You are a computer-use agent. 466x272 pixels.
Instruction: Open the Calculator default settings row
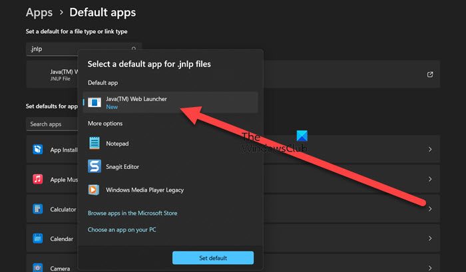click(233, 208)
